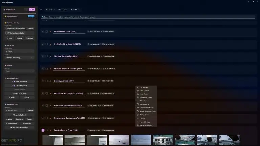Click the pencil edit icon for Houston and San Antonio

pos(51,118)
